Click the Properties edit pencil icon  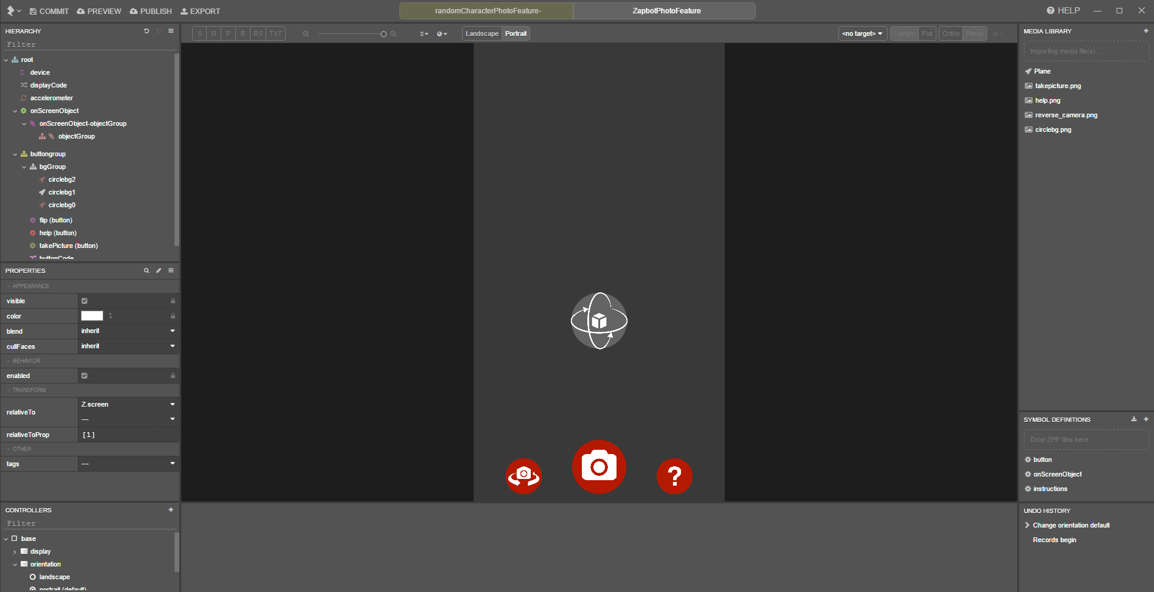159,270
